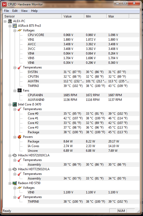143x216 pixels.
Task: Click the Powers flame icon
Action: [20, 137]
